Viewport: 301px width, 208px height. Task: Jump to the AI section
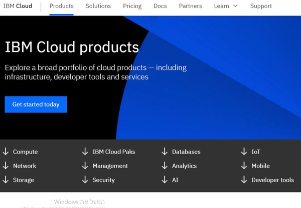[175, 180]
